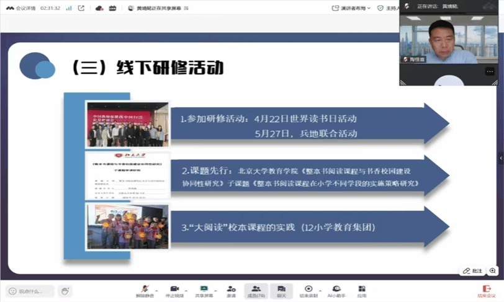Open the 应用 apps grid
Screen dimensions: 504x302
coord(362,290)
